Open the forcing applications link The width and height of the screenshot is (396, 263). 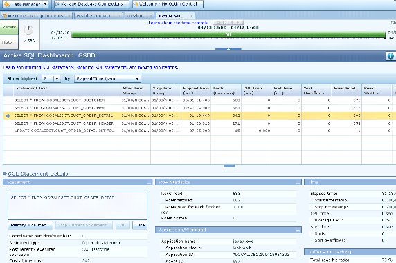[158, 67]
